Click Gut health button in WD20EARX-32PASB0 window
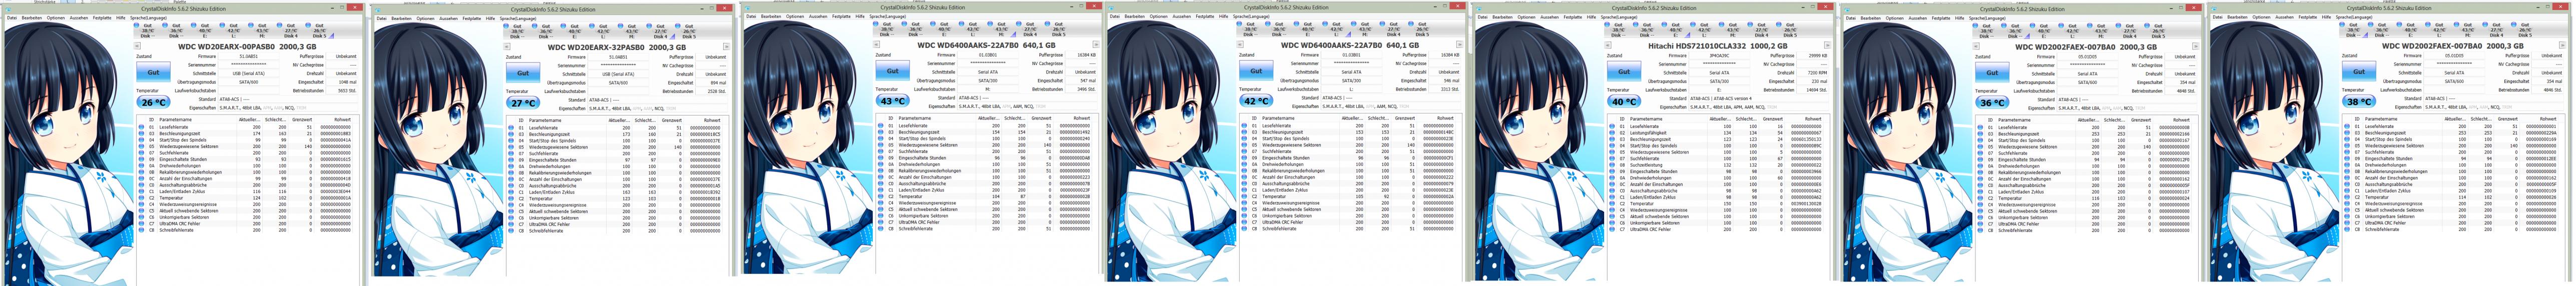2576x286 pixels. pyautogui.click(x=523, y=73)
